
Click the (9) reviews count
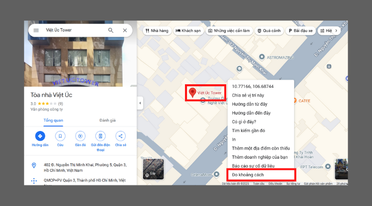60,104
